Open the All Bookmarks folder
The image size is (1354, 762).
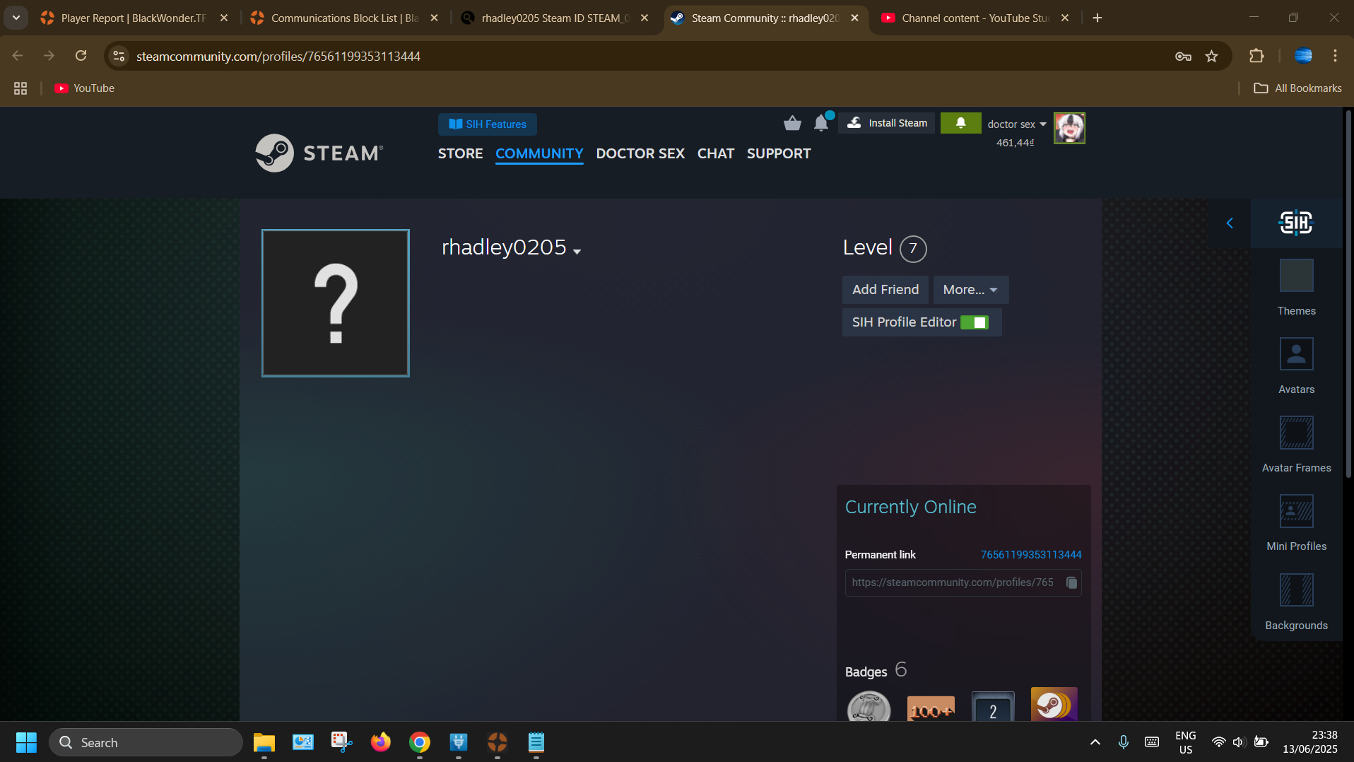pyautogui.click(x=1297, y=88)
